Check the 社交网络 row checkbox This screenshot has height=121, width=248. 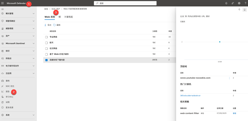click(46, 48)
